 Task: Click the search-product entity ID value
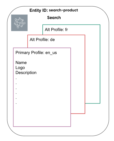[x=63, y=10]
